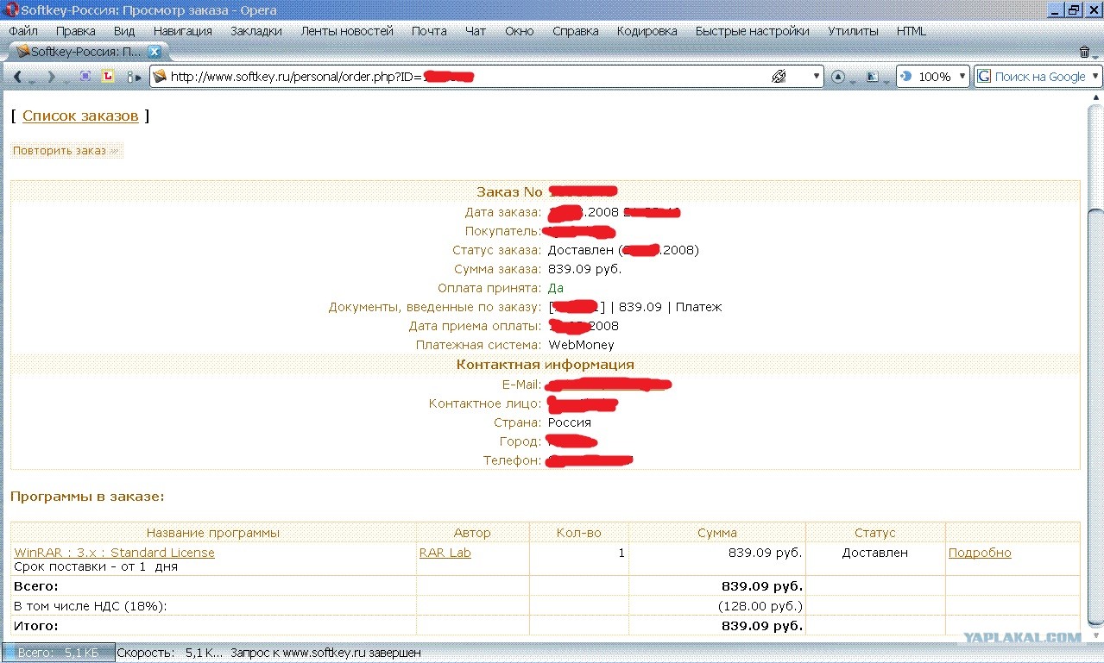Open the Чат menu

(x=476, y=31)
